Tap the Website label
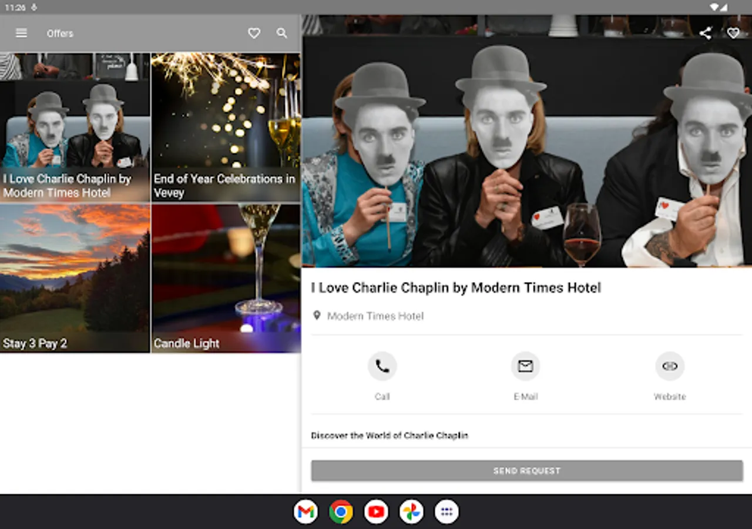This screenshot has width=752, height=529. click(670, 397)
